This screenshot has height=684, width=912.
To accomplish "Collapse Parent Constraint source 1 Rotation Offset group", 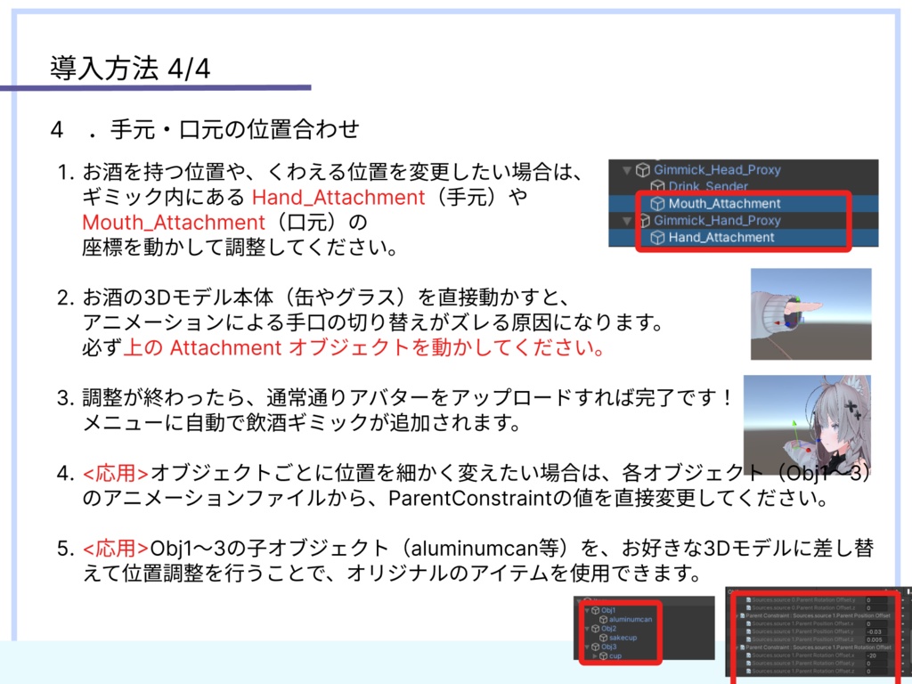I will tap(737, 647).
